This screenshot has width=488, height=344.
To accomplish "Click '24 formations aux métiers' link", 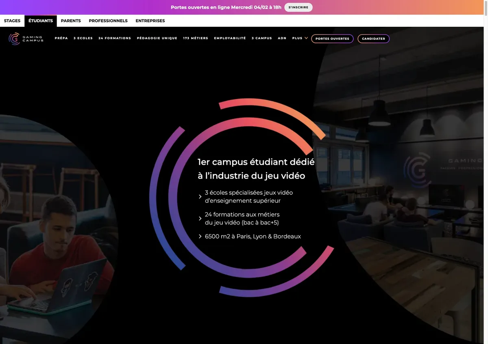I will (242, 218).
